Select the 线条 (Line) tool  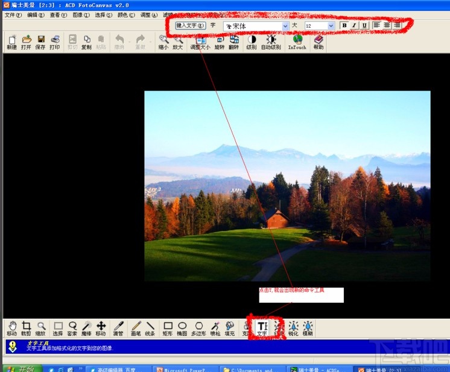click(x=150, y=329)
